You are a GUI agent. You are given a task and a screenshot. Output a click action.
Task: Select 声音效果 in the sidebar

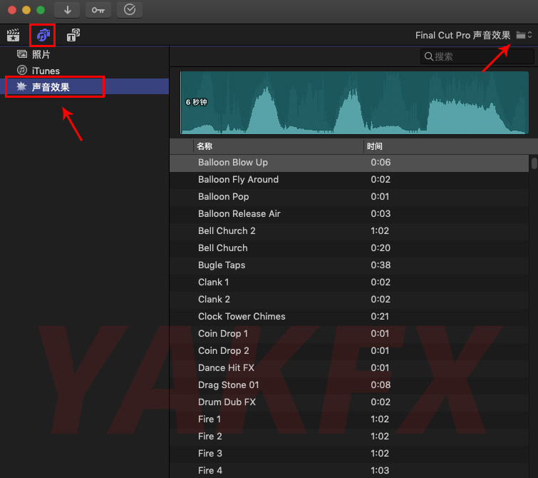pos(84,86)
